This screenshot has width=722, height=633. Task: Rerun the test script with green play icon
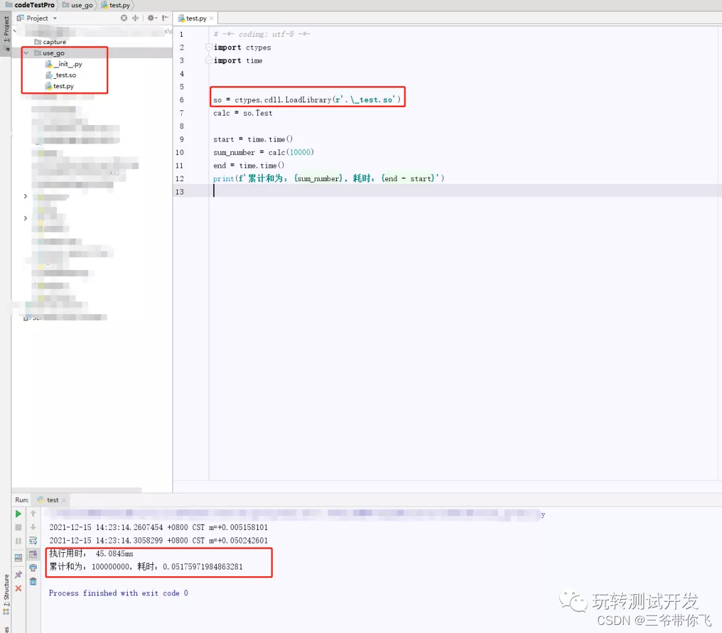coord(19,513)
